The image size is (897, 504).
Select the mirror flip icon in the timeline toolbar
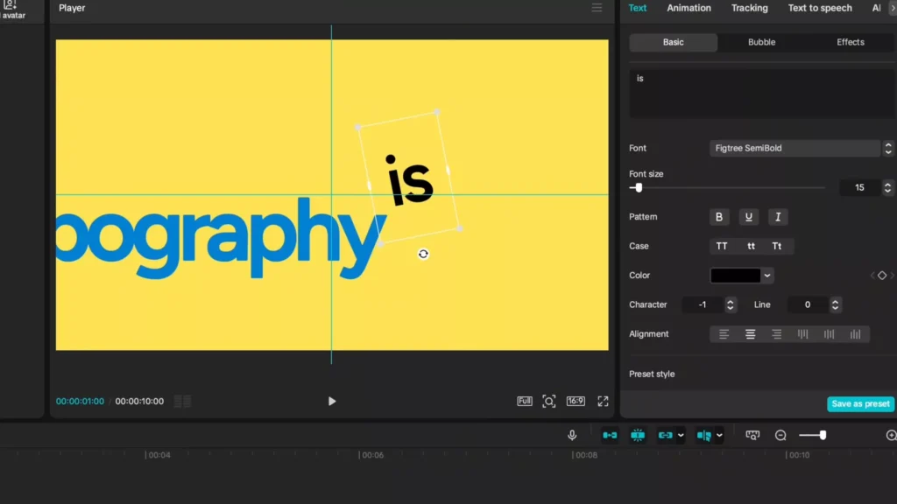pos(706,435)
